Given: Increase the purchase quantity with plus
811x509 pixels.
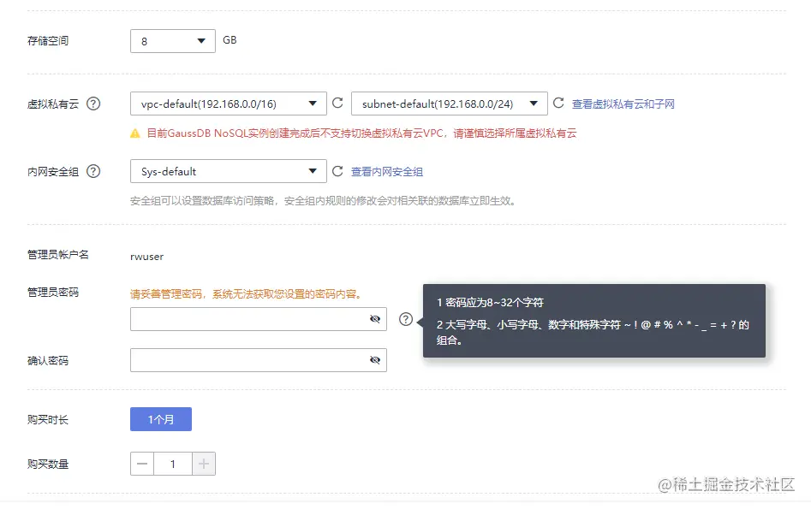Looking at the screenshot, I should pos(204,464).
